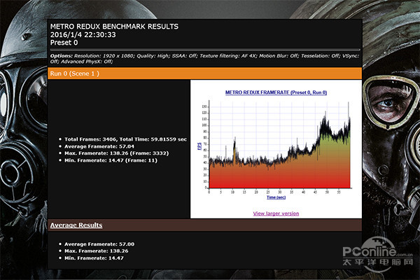Click the date '2016/1/4 22:30:33'
Viewport: 420px width, 280px height.
(83, 34)
